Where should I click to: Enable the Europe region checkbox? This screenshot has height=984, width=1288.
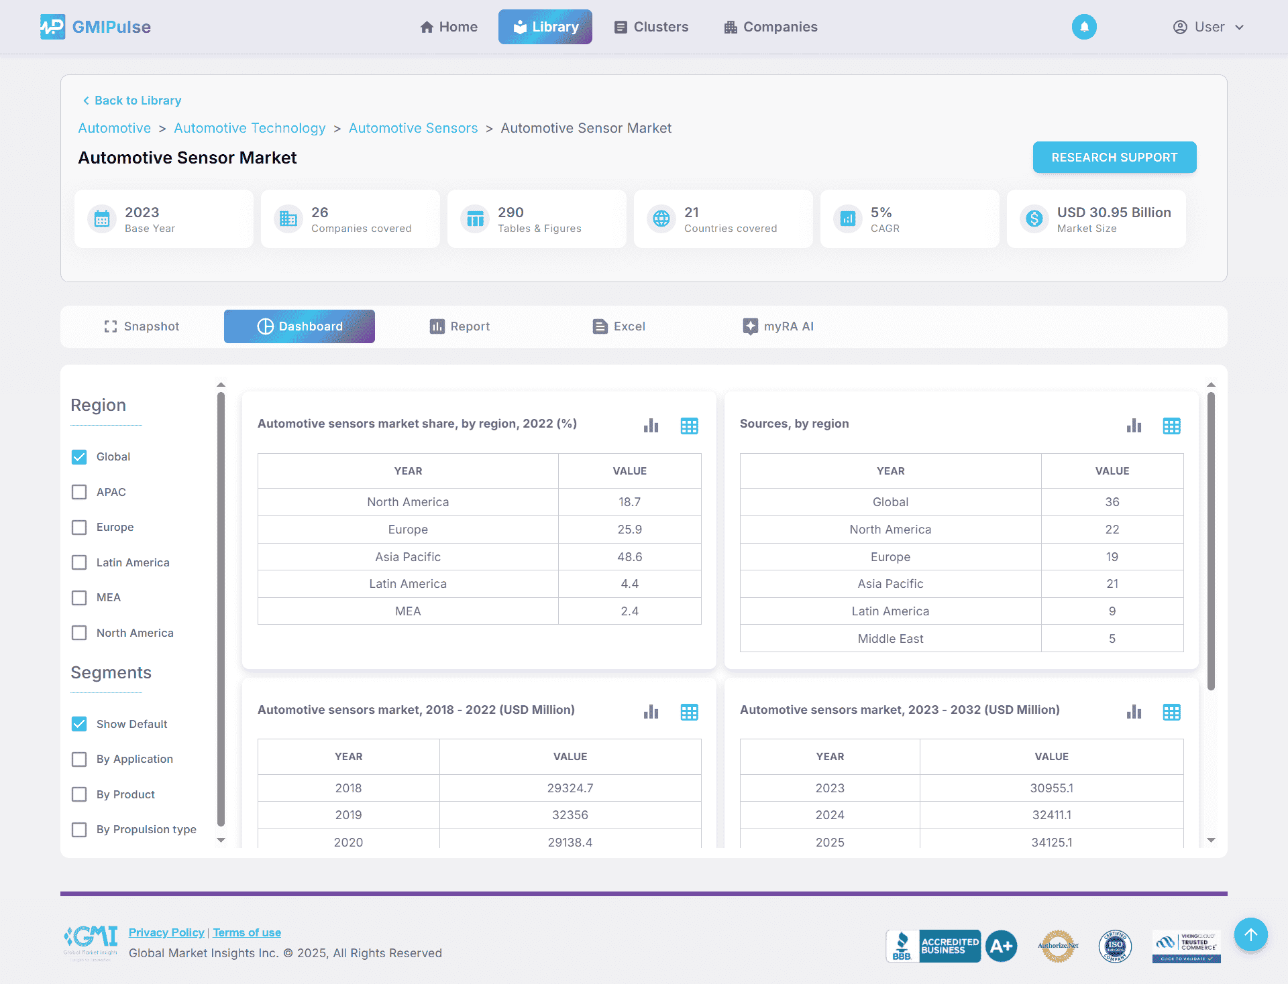[x=79, y=528]
